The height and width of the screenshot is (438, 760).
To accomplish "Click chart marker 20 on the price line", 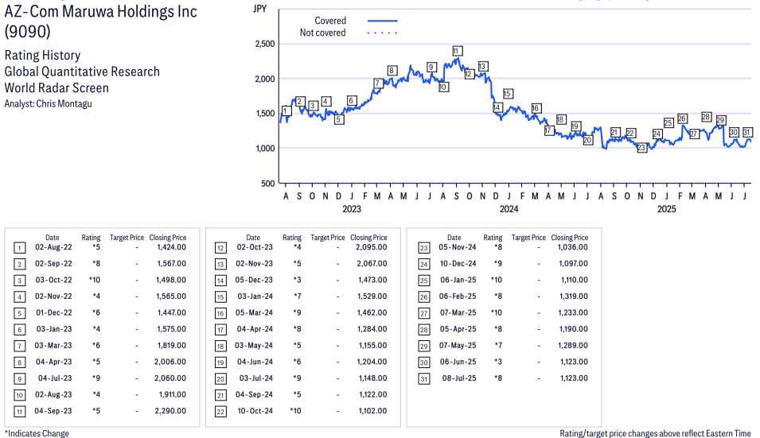I will pos(587,141).
